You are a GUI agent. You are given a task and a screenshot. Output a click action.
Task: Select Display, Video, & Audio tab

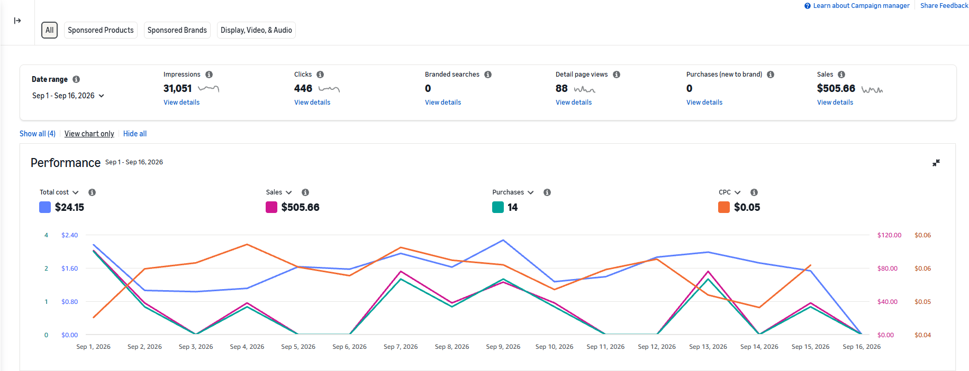click(256, 30)
